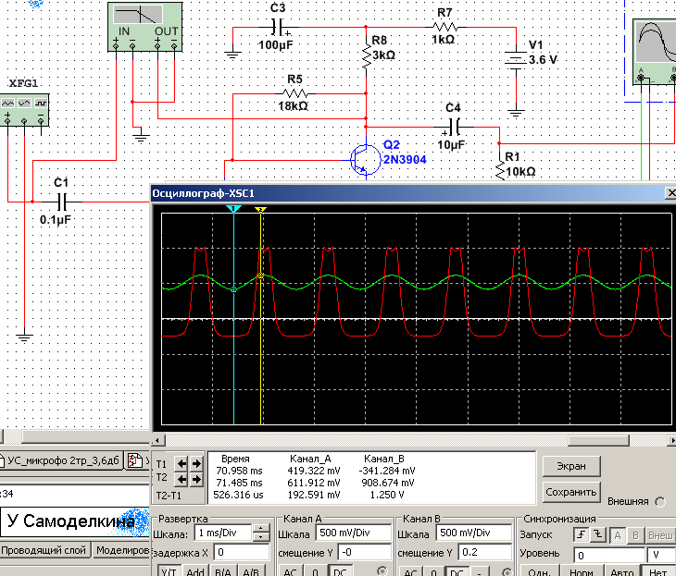This screenshot has height=576, width=676.
Task: Move cursor T1 right with arrow button
Action: [x=195, y=462]
